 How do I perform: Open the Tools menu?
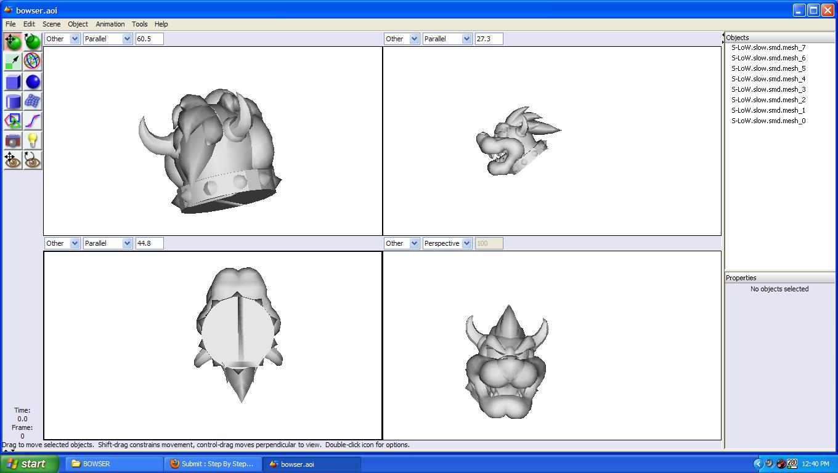(x=140, y=24)
